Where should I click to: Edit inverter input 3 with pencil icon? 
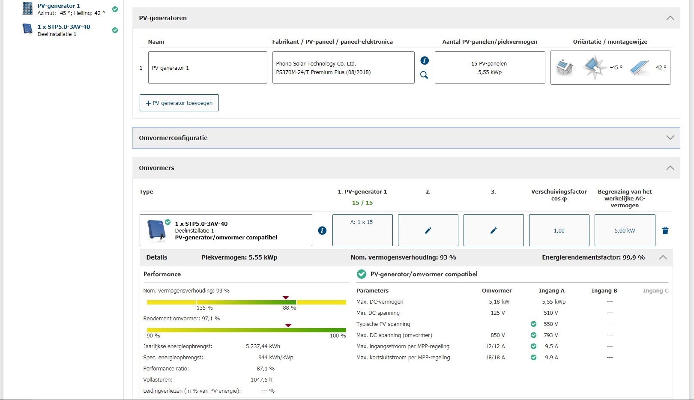(x=493, y=230)
